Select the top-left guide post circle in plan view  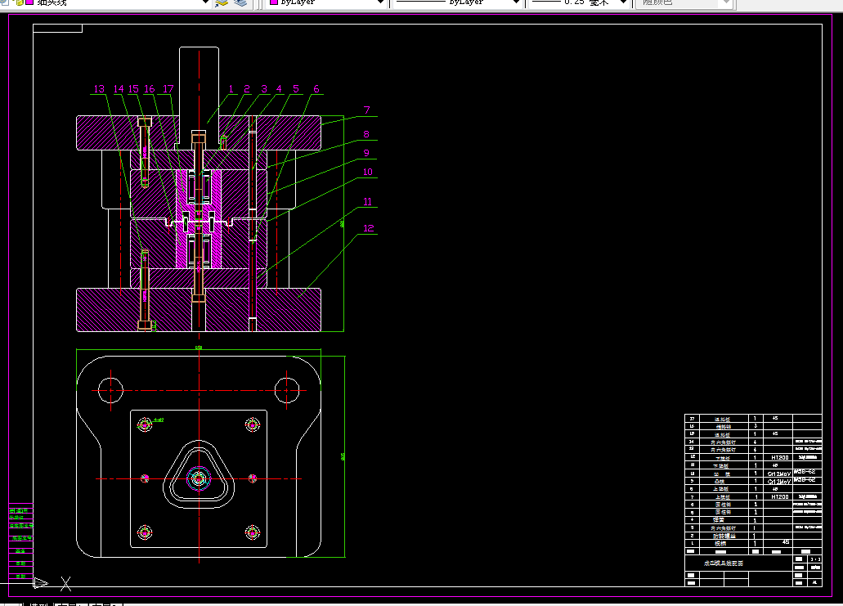click(110, 390)
